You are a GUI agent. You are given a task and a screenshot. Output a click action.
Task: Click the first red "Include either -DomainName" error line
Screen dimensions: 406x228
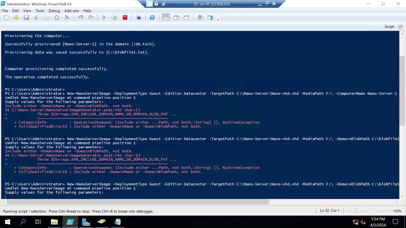click(69, 106)
